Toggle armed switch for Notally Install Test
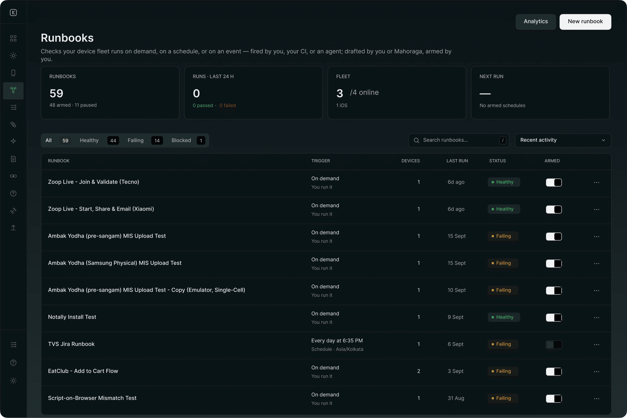Viewport: 627px width, 418px height. (x=554, y=317)
